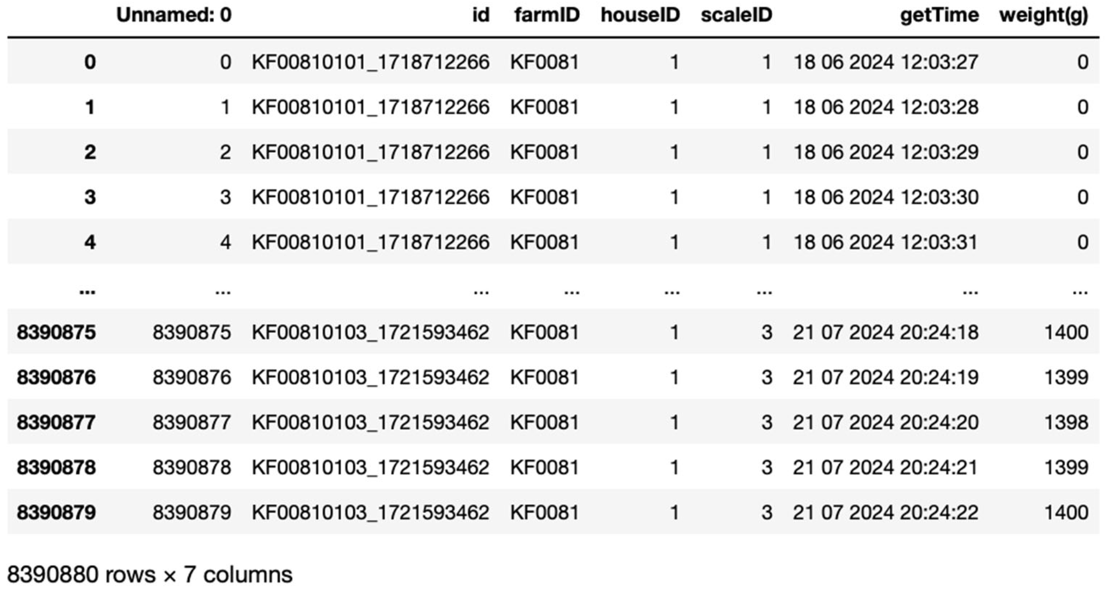Click the id cell in row 8390876
This screenshot has width=1108, height=593.
point(370,377)
